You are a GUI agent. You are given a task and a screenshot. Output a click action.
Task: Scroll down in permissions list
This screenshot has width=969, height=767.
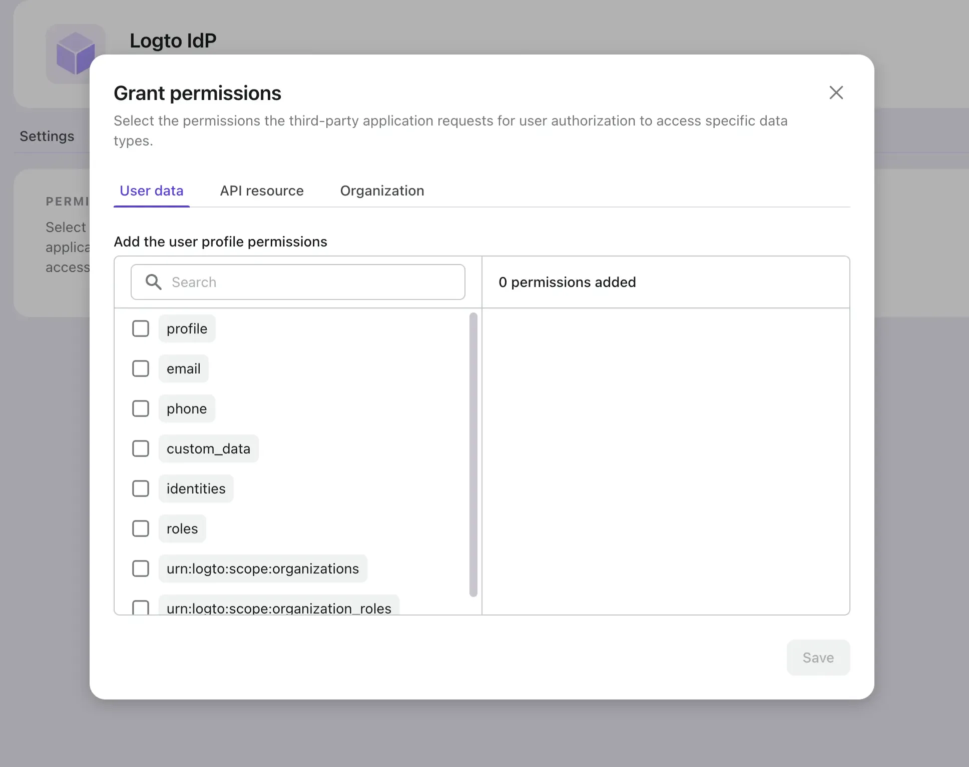[472, 605]
